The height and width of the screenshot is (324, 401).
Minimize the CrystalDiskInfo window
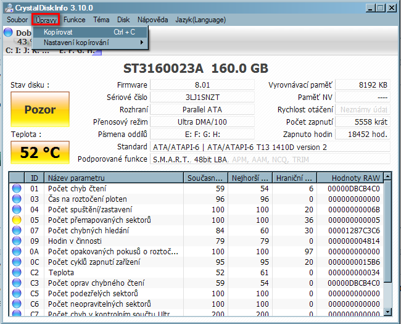point(370,8)
